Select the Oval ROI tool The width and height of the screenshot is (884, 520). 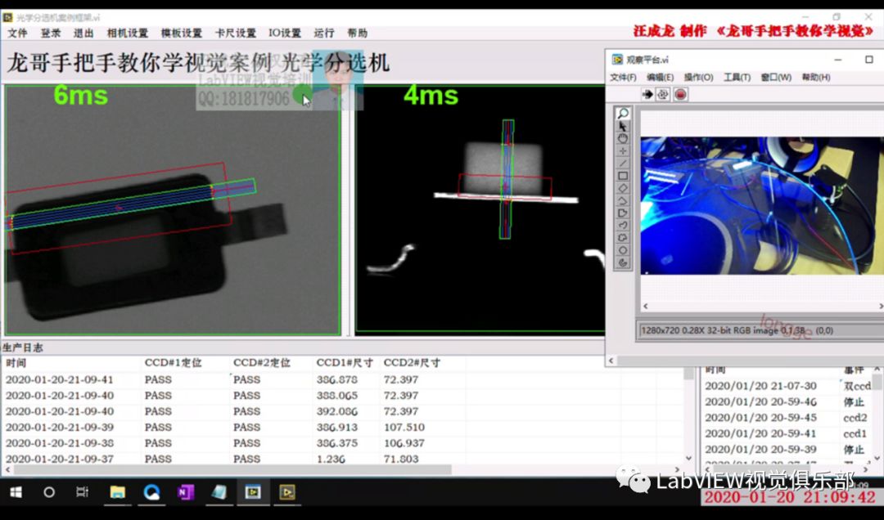pos(622,250)
